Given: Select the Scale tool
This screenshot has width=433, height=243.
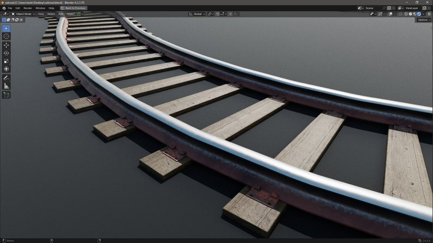Looking at the screenshot, I should tap(6, 61).
